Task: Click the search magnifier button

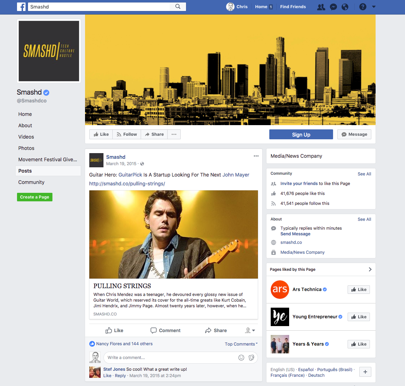Action: pyautogui.click(x=178, y=7)
